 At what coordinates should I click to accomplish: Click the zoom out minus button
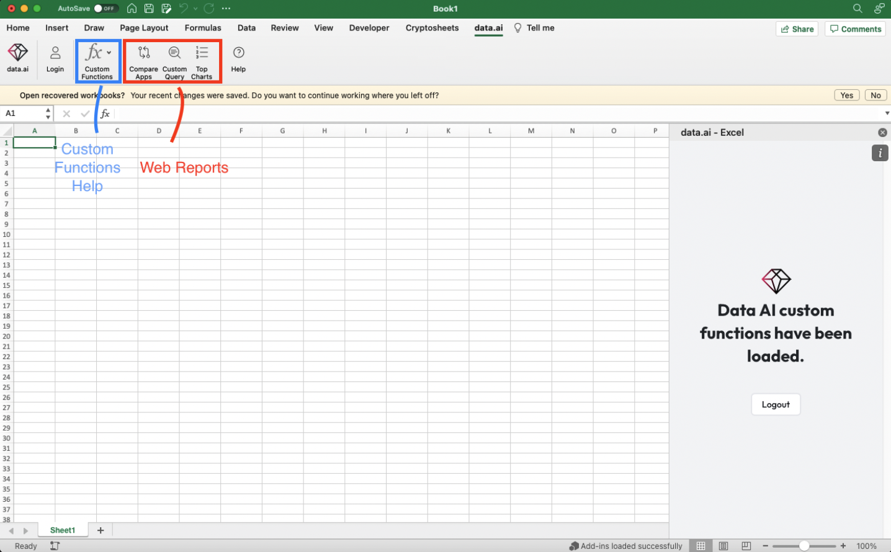[x=766, y=546]
